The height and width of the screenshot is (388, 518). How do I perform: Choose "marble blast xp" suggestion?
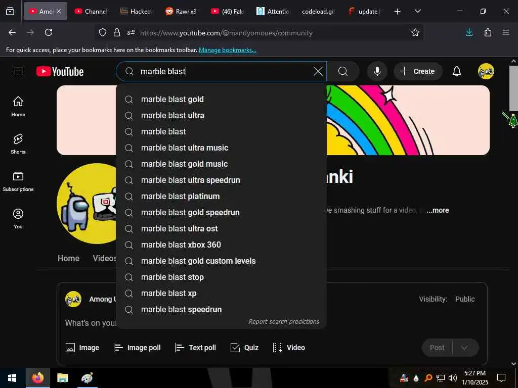coord(222,294)
